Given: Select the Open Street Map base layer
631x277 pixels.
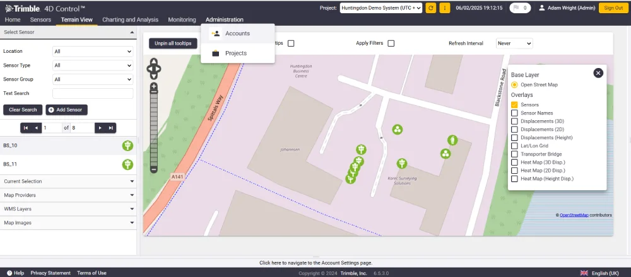Looking at the screenshot, I should (x=514, y=85).
